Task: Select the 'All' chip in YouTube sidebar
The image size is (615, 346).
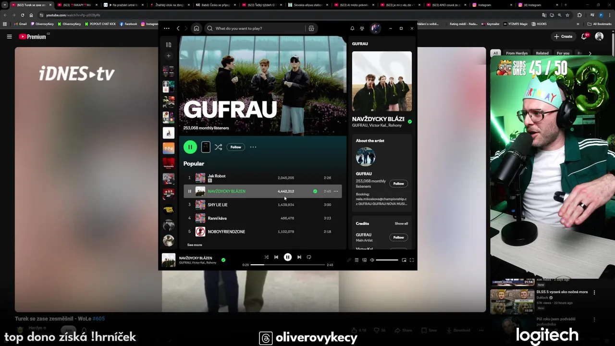Action: point(495,53)
